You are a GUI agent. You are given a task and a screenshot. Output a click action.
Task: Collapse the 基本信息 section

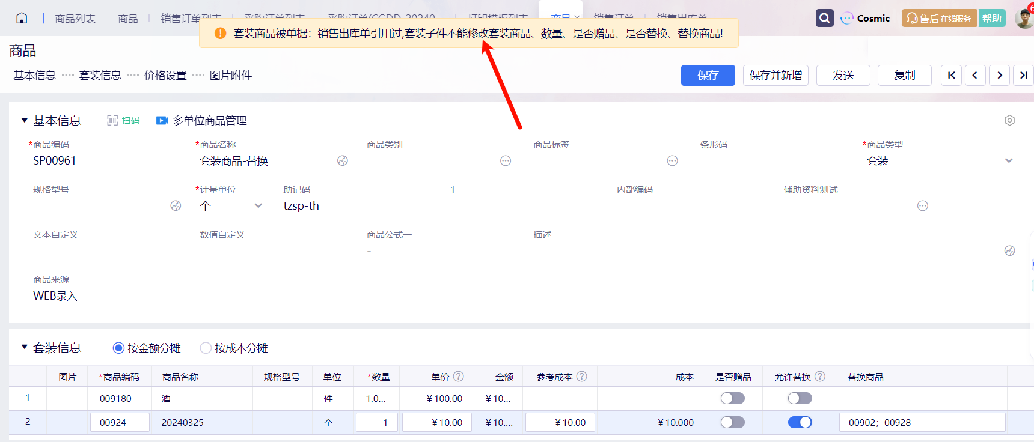[25, 120]
